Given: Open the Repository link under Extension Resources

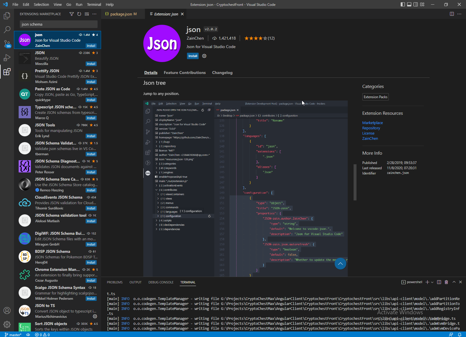Looking at the screenshot, I should click(371, 128).
